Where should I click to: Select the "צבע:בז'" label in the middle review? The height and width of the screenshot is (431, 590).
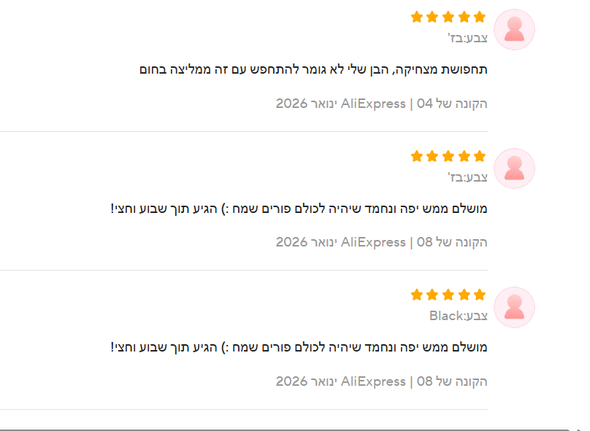[x=467, y=177]
